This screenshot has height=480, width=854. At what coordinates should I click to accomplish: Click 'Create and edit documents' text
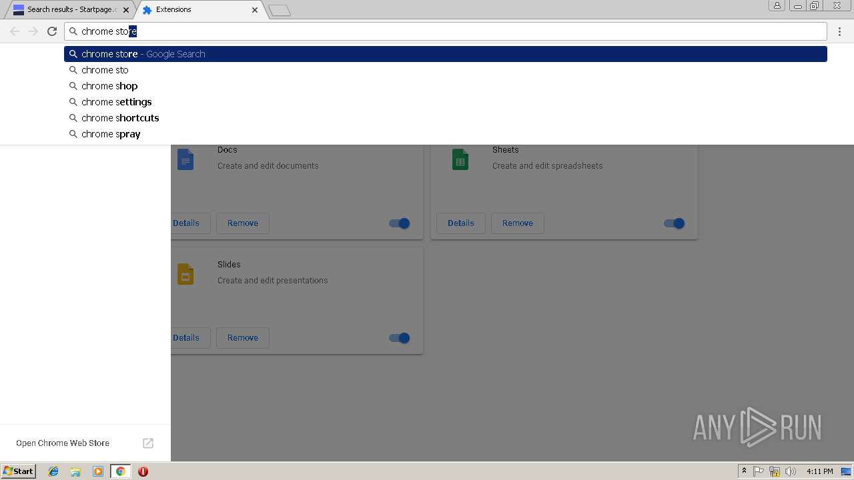click(268, 166)
